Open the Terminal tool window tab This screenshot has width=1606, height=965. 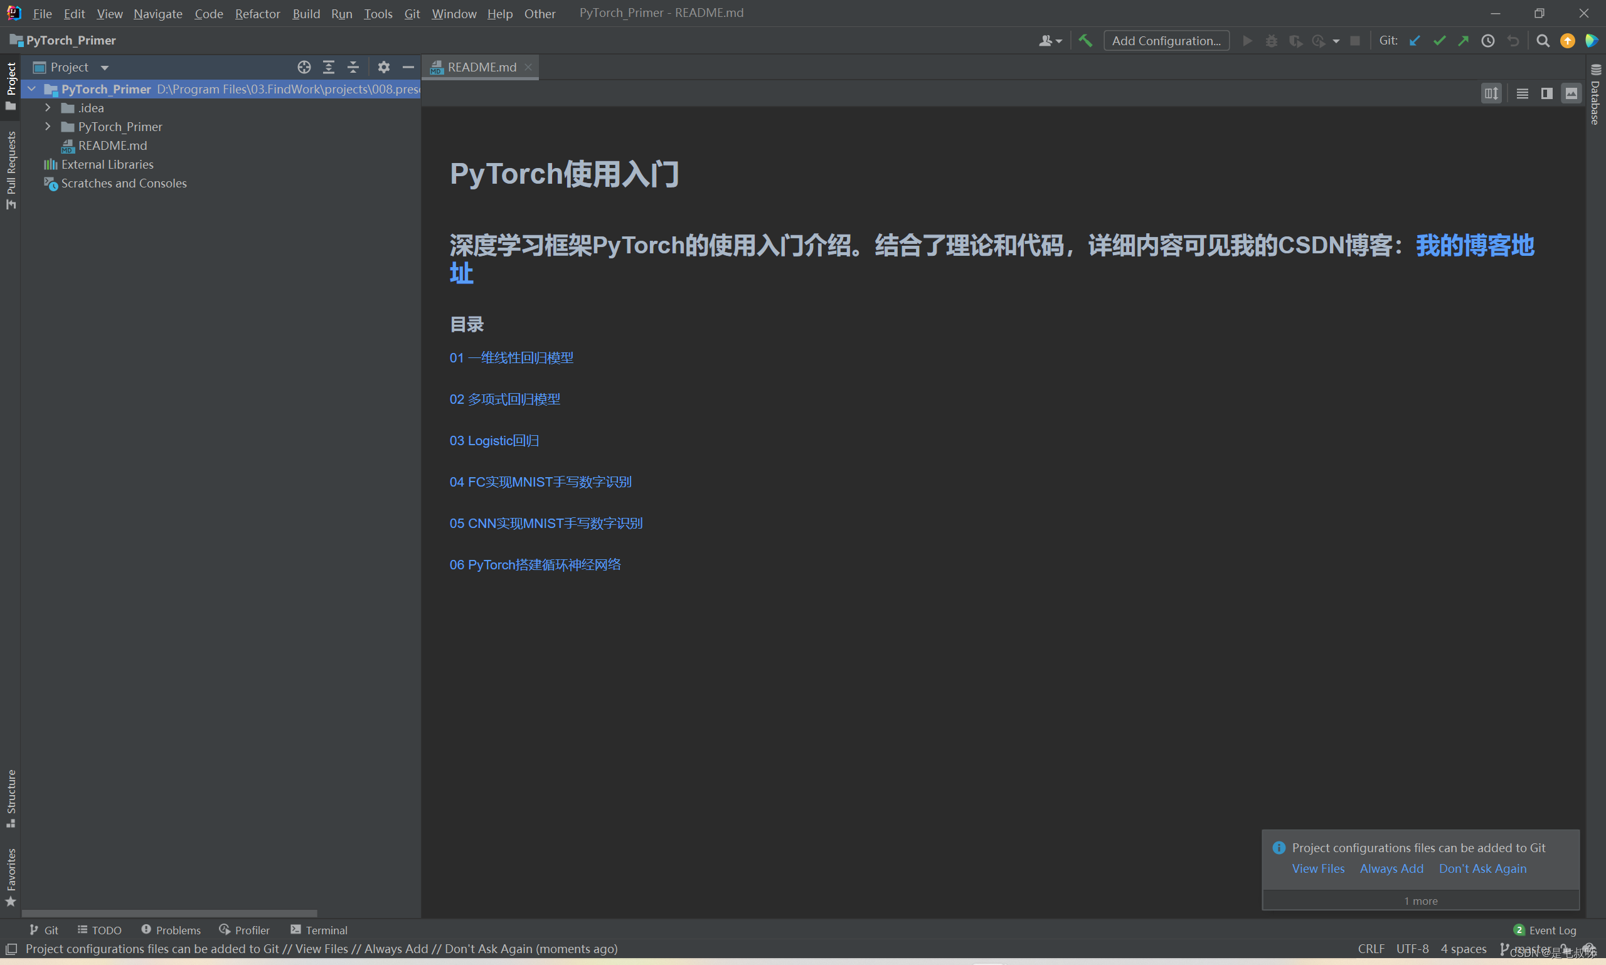pyautogui.click(x=319, y=930)
